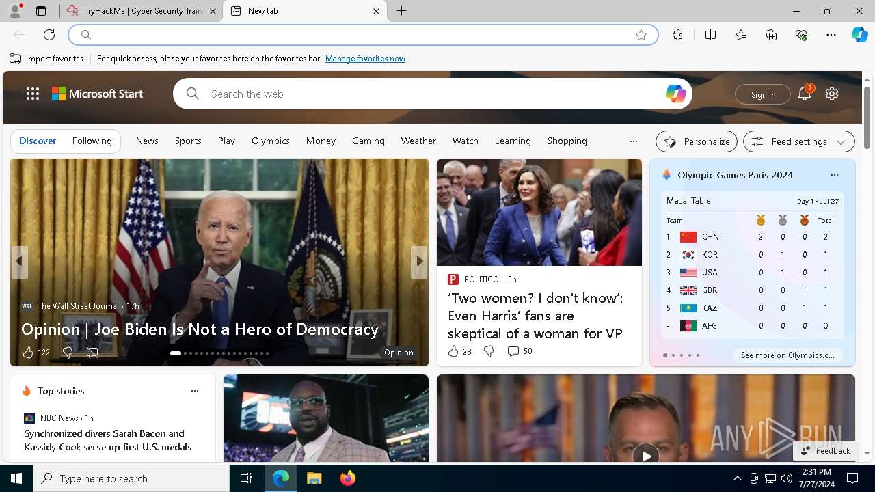Open the Microsoft apps grid launcher
875x492 pixels.
click(33, 94)
